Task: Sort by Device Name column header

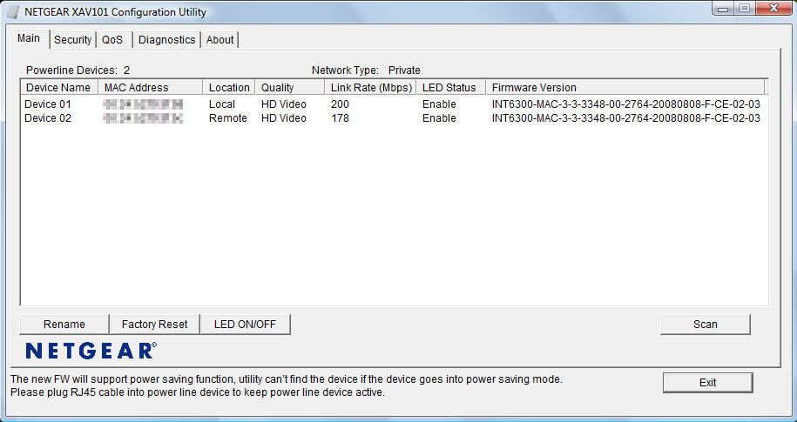Action: point(57,88)
